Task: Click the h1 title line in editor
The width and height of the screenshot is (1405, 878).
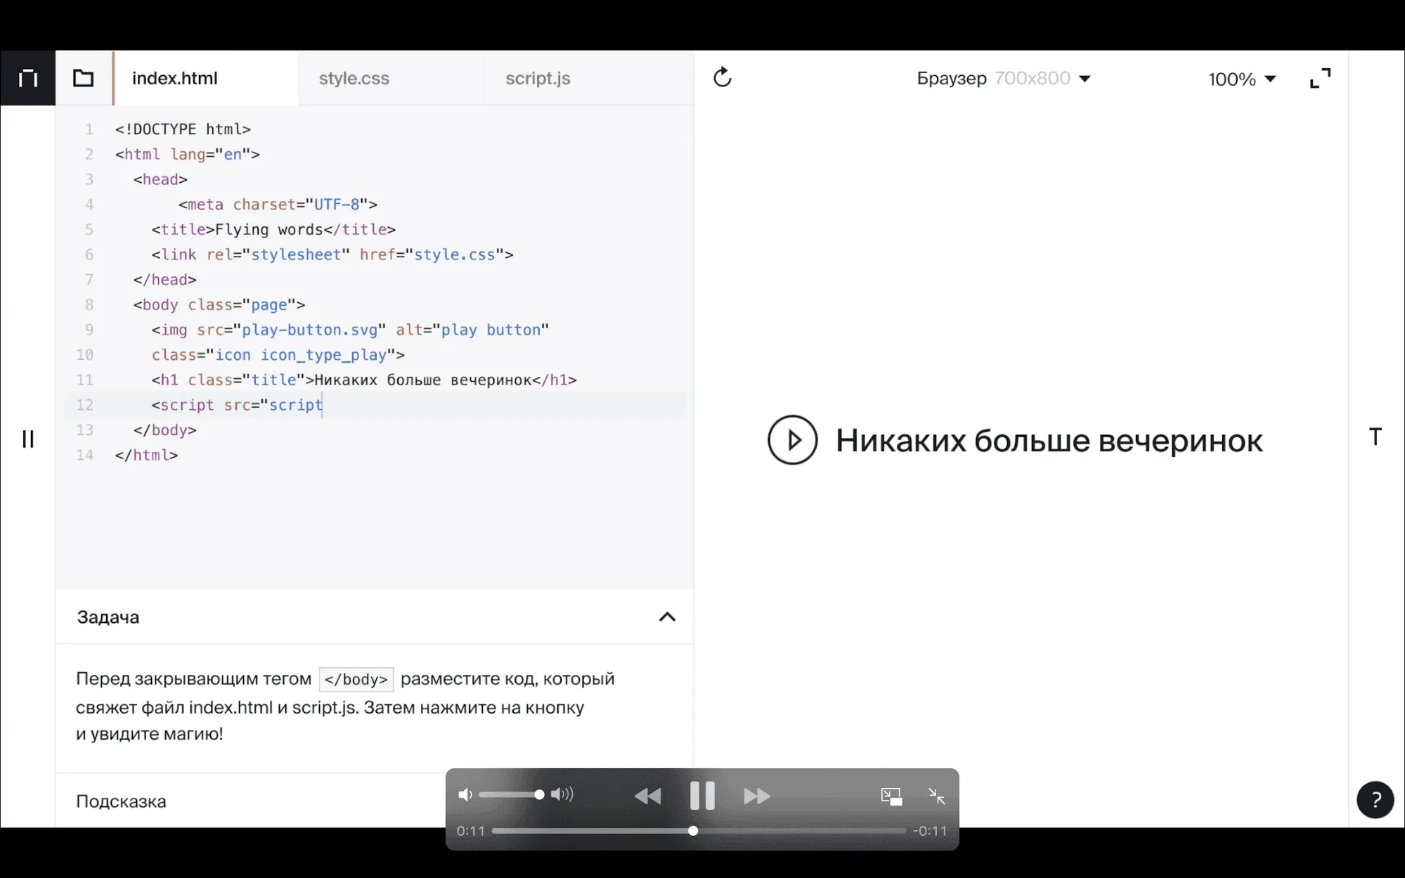Action: click(364, 380)
